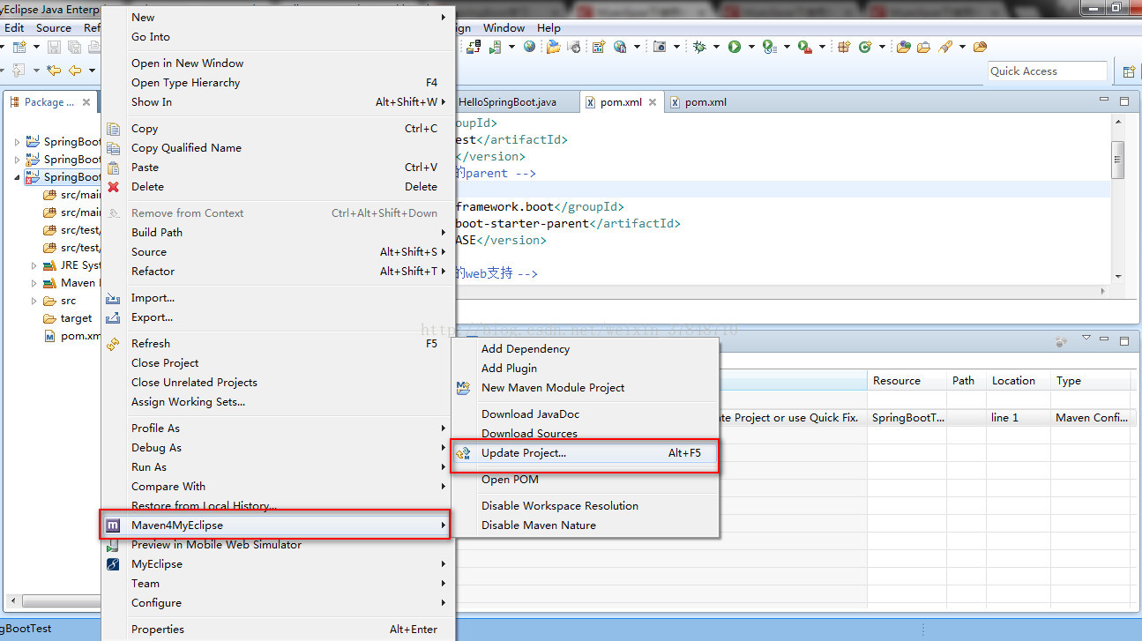Click the Back yellow arrow navigation icon
1142x641 pixels.
click(75, 71)
